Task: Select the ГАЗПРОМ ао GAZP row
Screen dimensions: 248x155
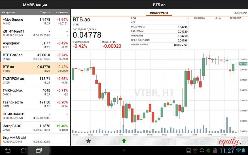Action: (x=35, y=80)
